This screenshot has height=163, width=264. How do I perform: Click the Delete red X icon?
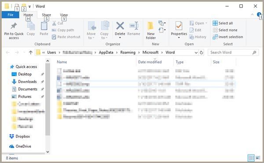coord(120,26)
